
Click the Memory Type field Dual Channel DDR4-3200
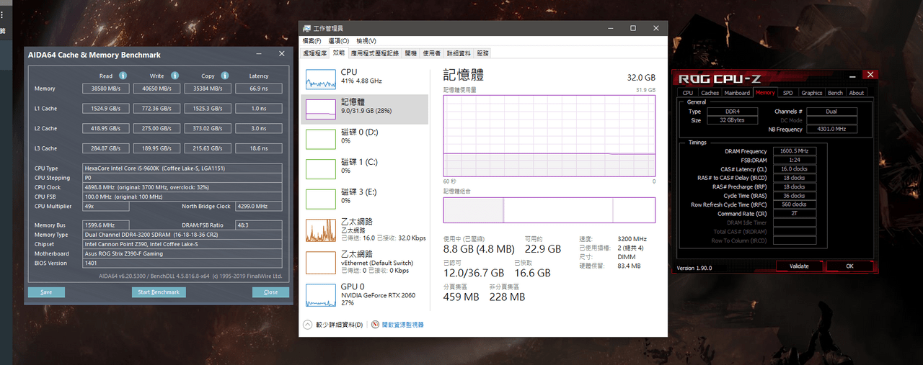coord(182,235)
